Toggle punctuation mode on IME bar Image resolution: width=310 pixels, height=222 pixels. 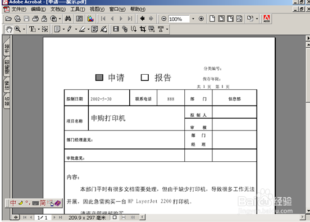(x=28, y=203)
